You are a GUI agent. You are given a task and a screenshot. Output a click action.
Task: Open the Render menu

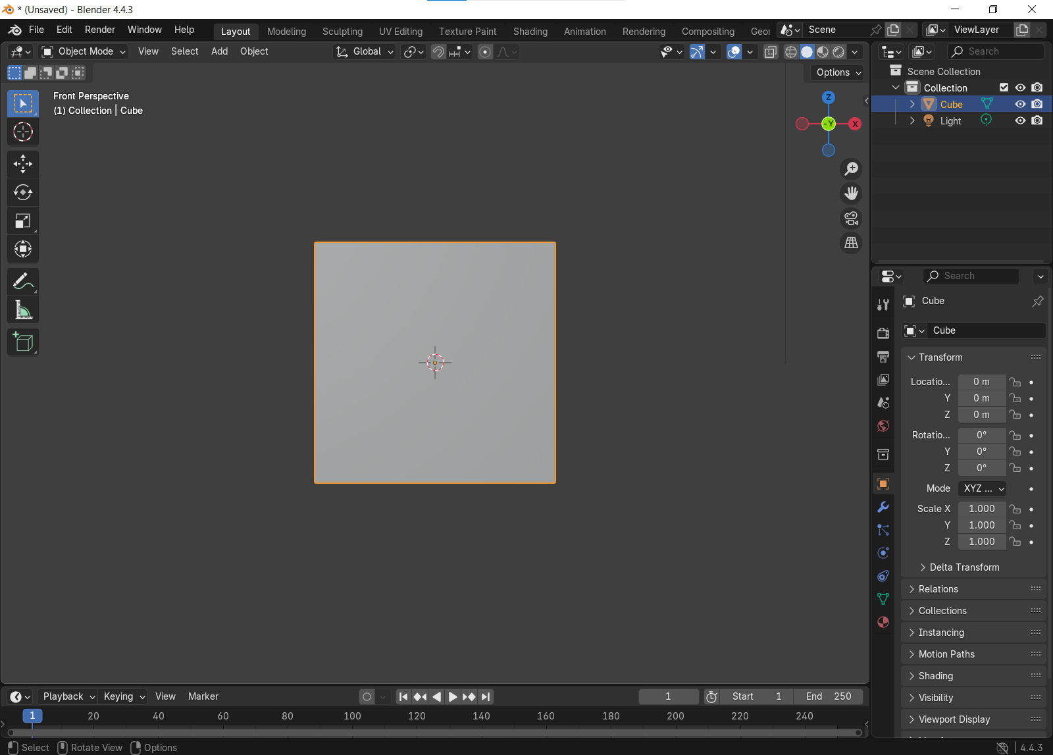pyautogui.click(x=100, y=30)
